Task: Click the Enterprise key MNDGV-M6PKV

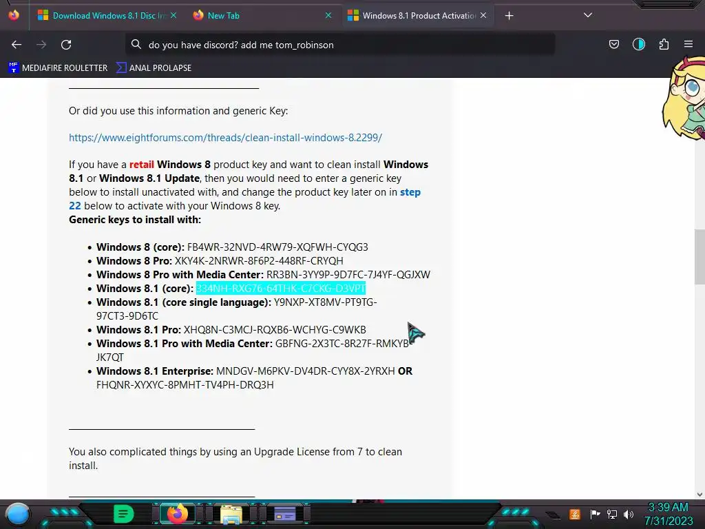Action: point(305,371)
